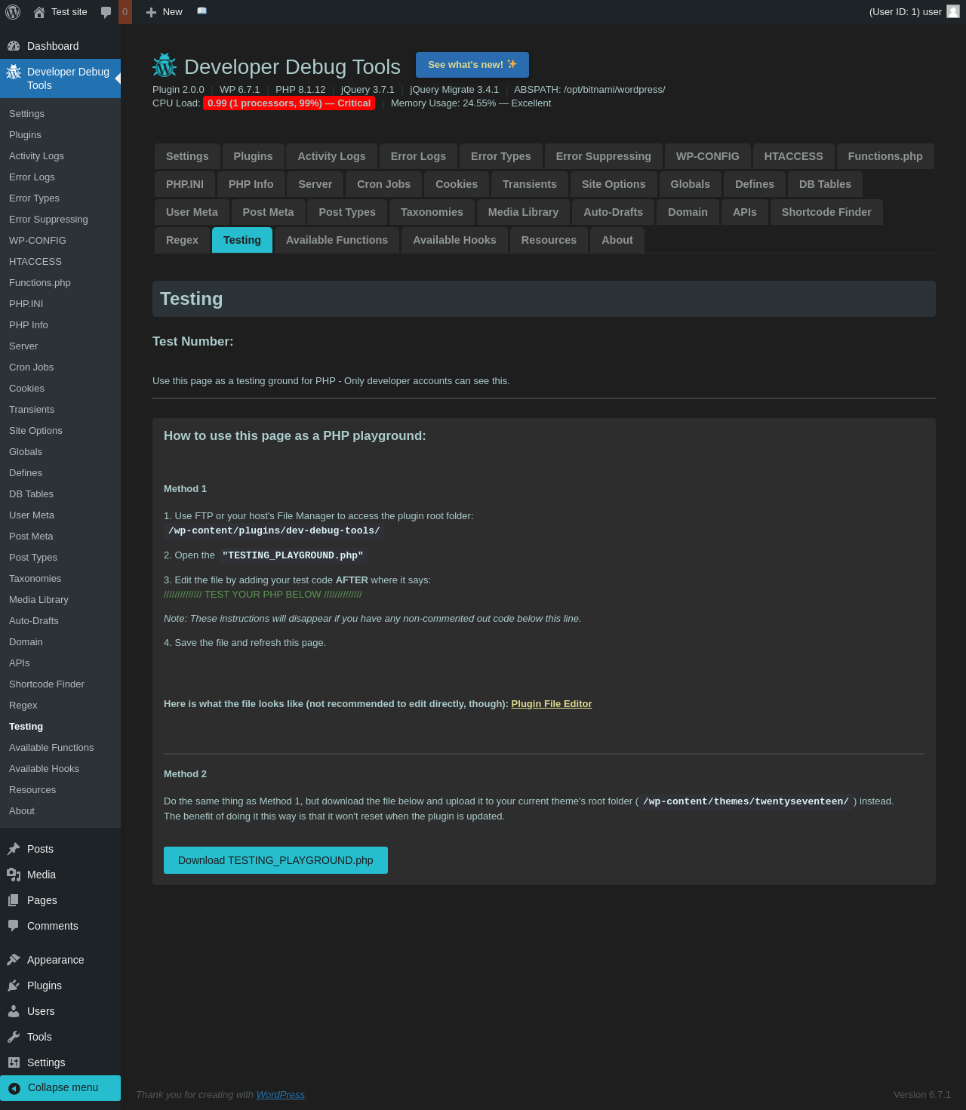Go to Post Meta in the sidebar submenu

click(60, 537)
